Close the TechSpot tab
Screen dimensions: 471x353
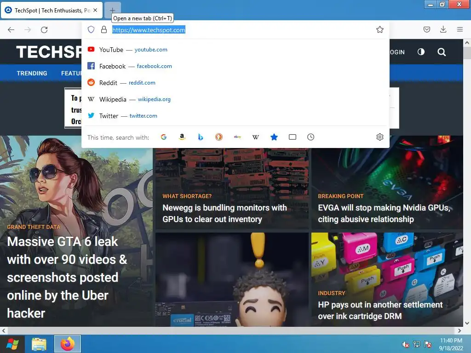click(x=95, y=10)
